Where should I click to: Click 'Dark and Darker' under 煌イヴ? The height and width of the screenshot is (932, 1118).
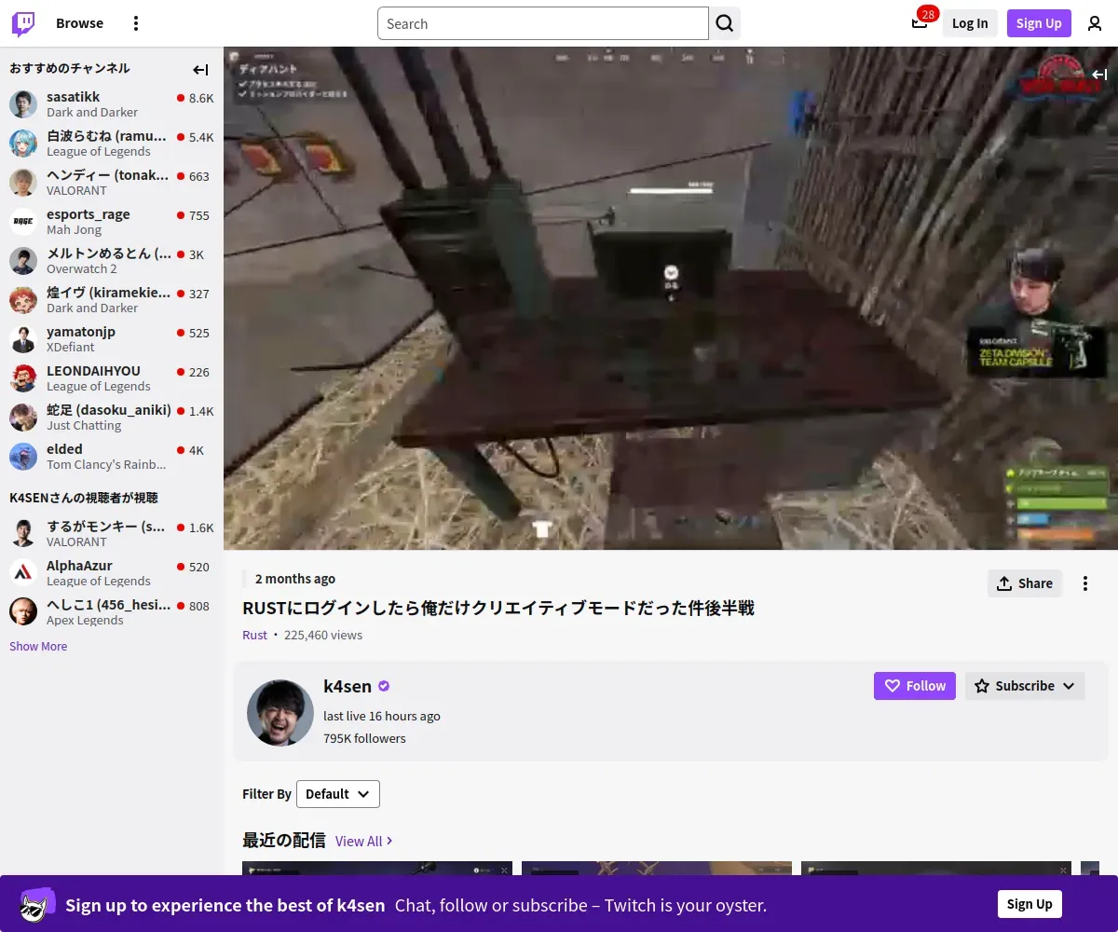(x=92, y=308)
